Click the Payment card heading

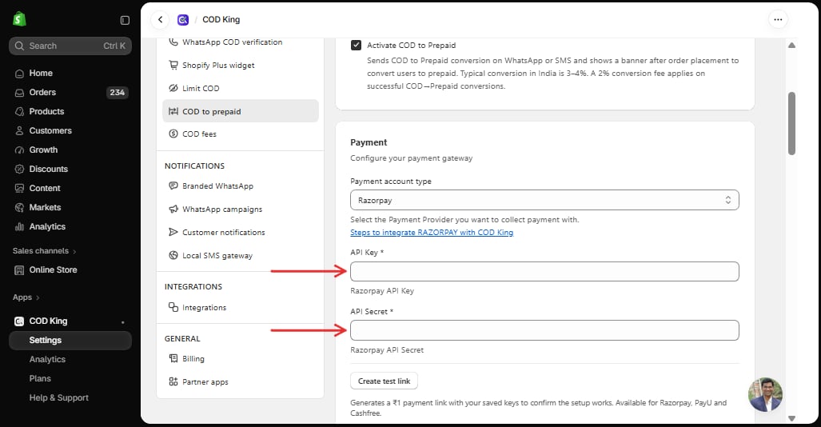369,142
